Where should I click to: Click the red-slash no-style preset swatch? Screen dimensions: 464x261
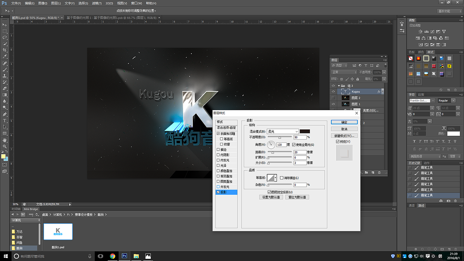pyautogui.click(x=411, y=58)
